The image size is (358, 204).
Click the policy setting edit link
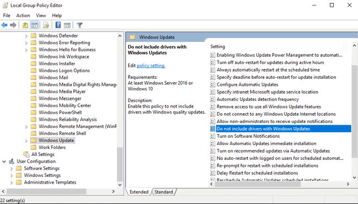(151, 66)
